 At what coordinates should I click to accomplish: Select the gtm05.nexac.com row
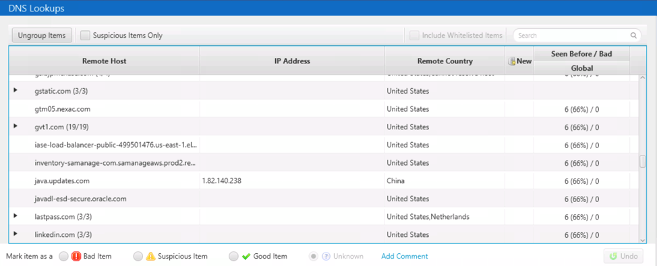324,108
